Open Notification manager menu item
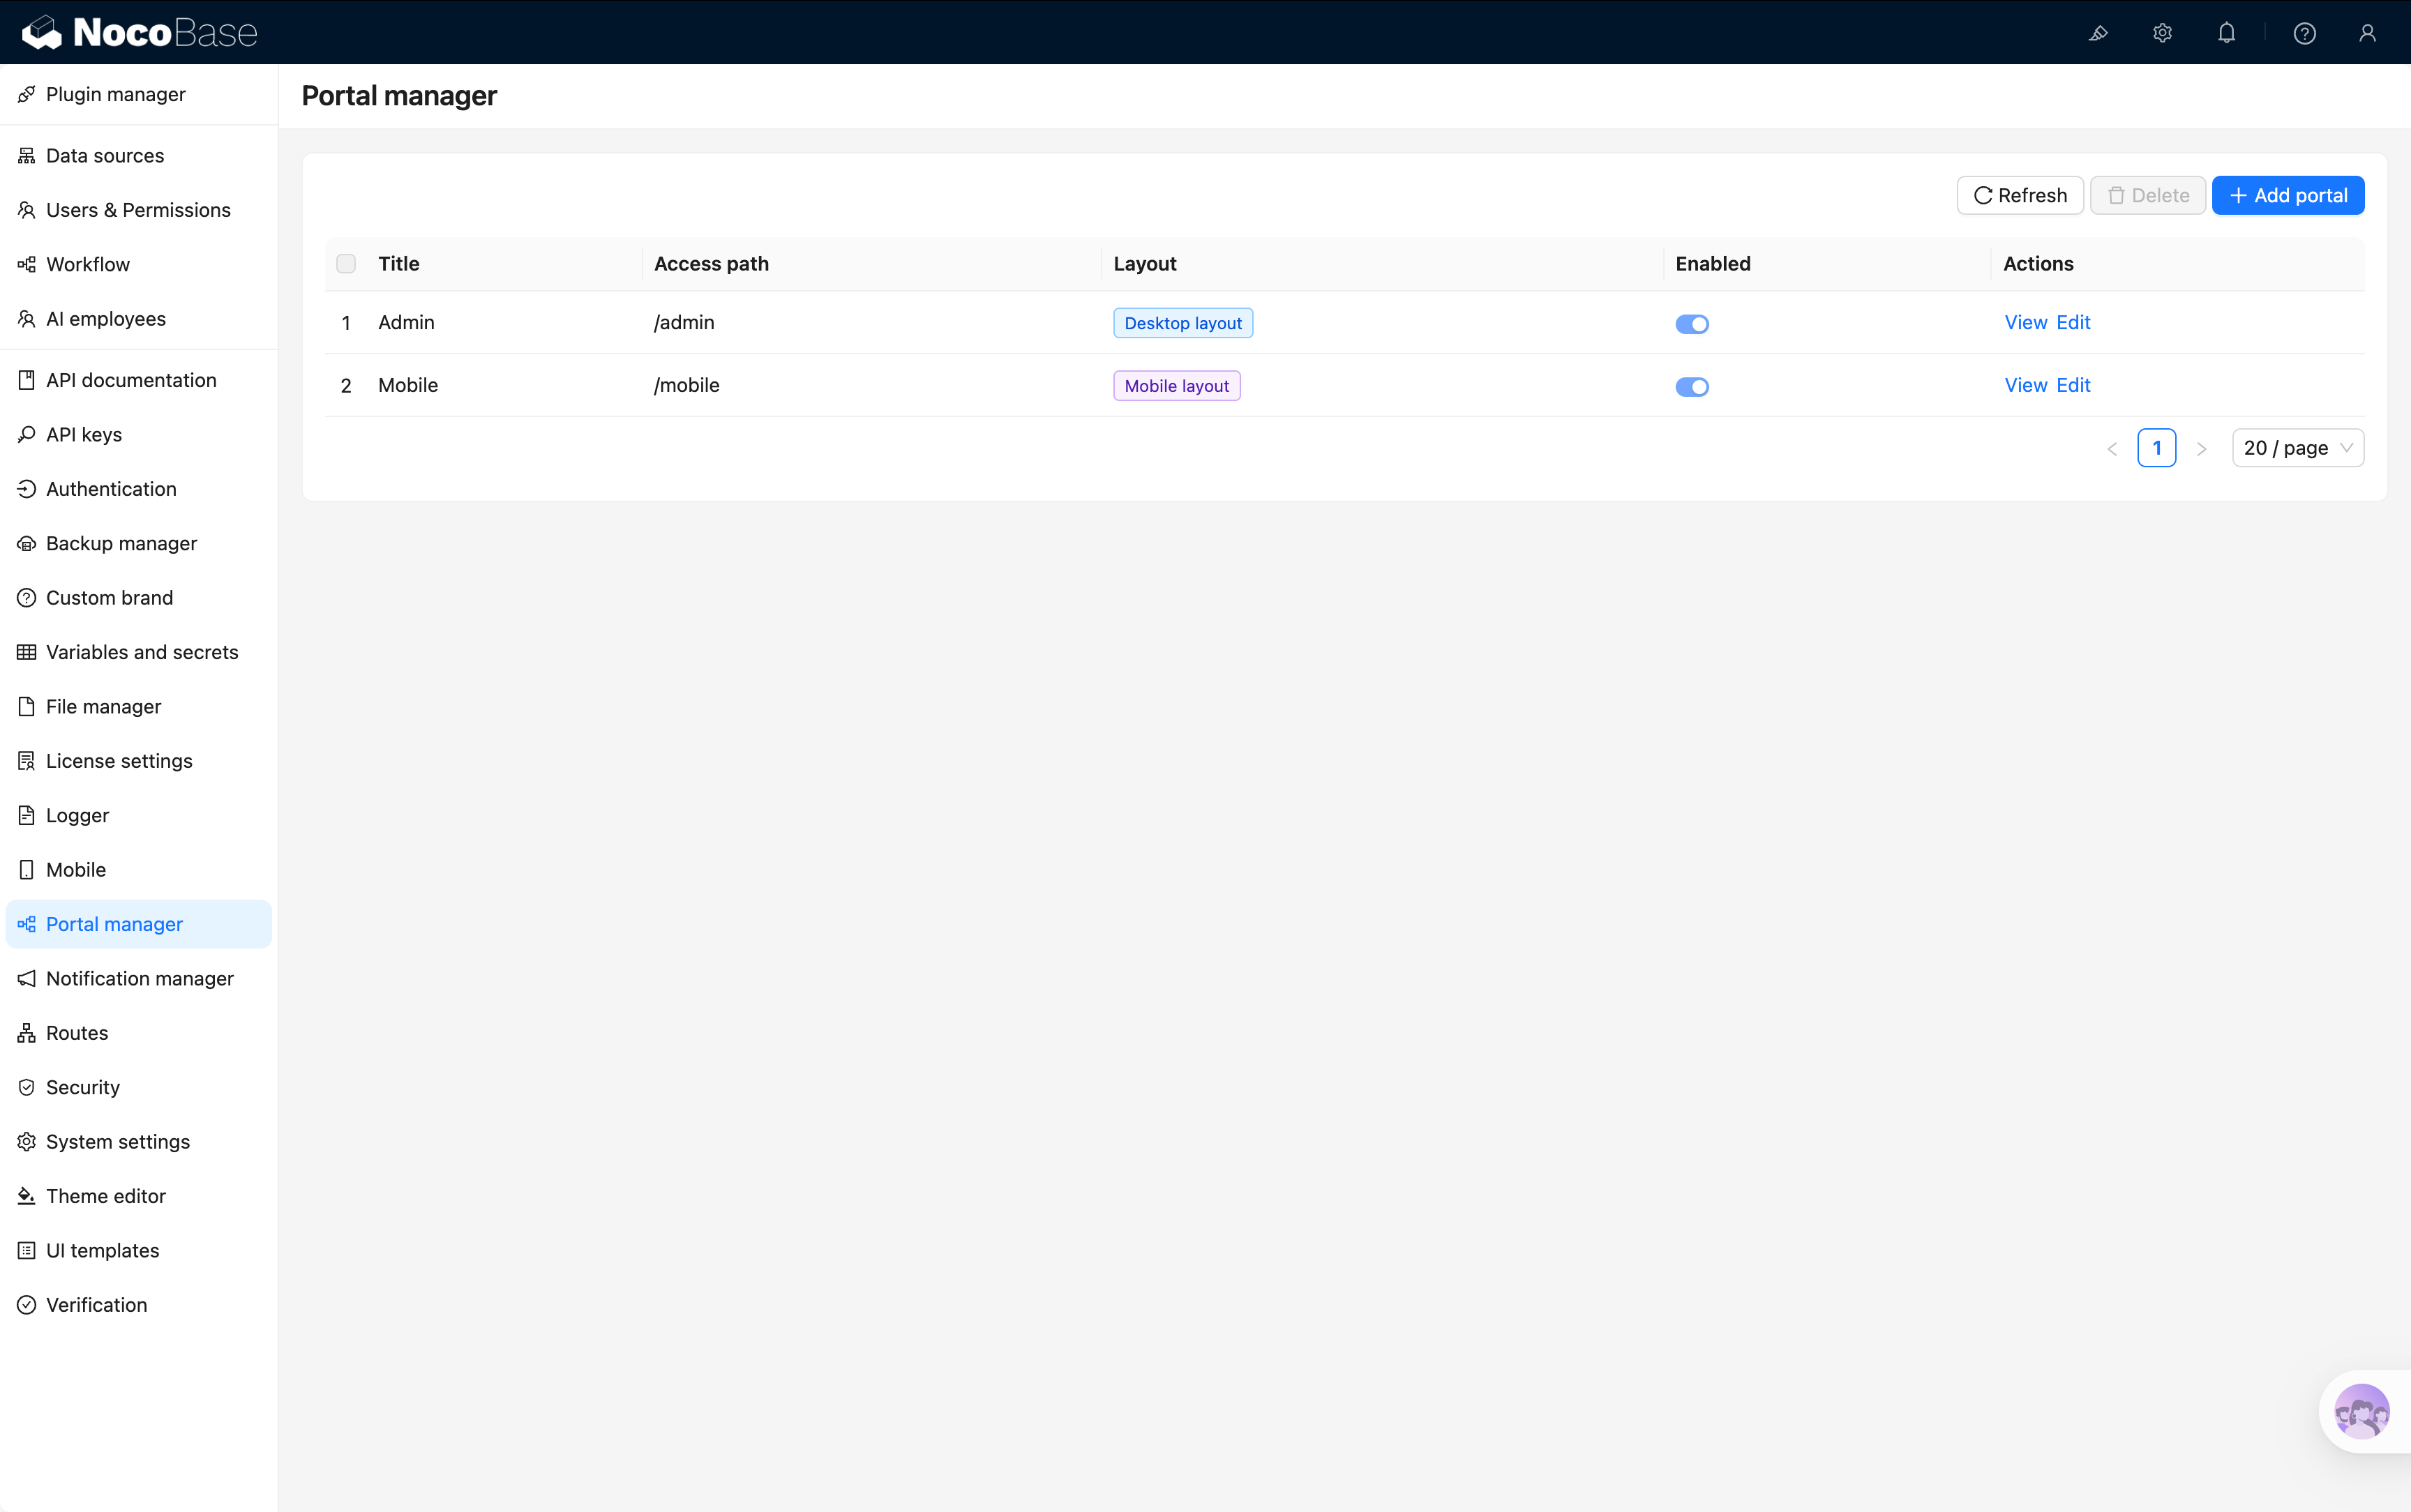The width and height of the screenshot is (2411, 1512). 139,979
